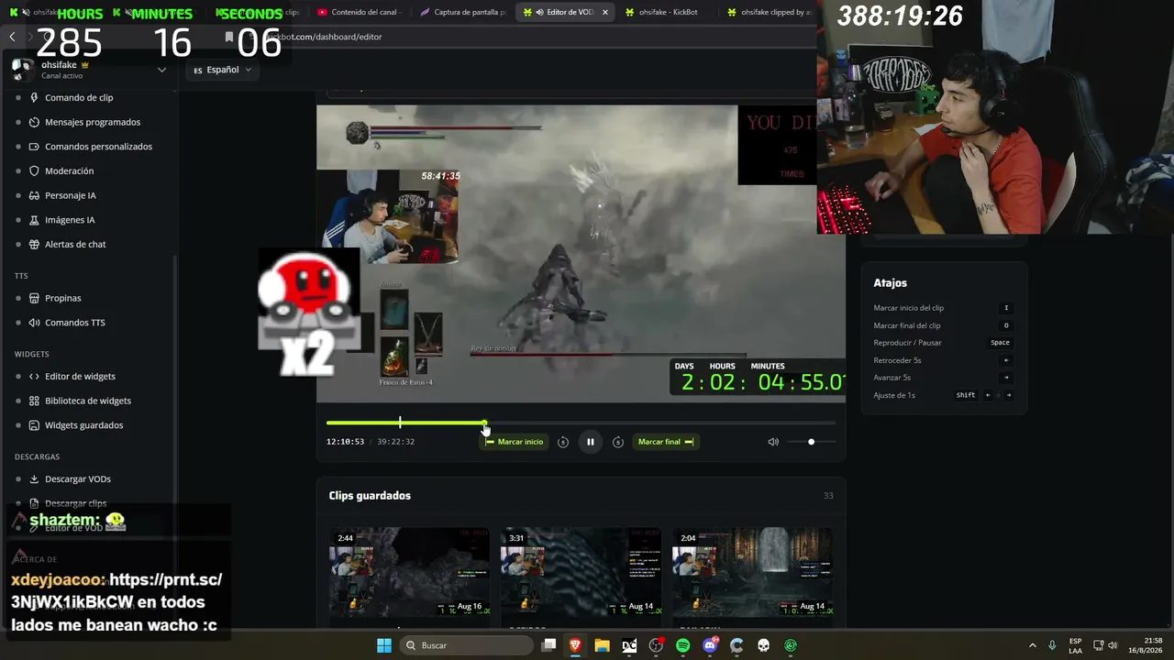The width and height of the screenshot is (1174, 660).
Task: Click the Descargar VODs download icon
Action: (x=34, y=478)
